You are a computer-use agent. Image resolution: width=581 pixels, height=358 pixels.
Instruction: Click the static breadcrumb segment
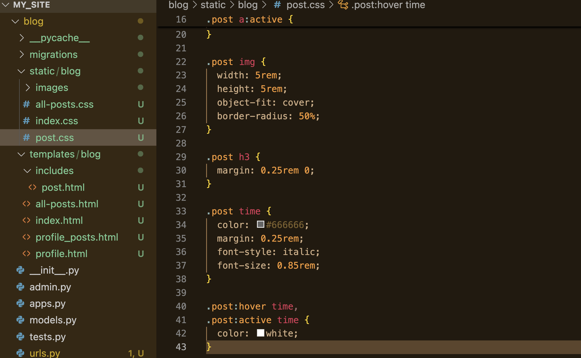[x=213, y=5]
